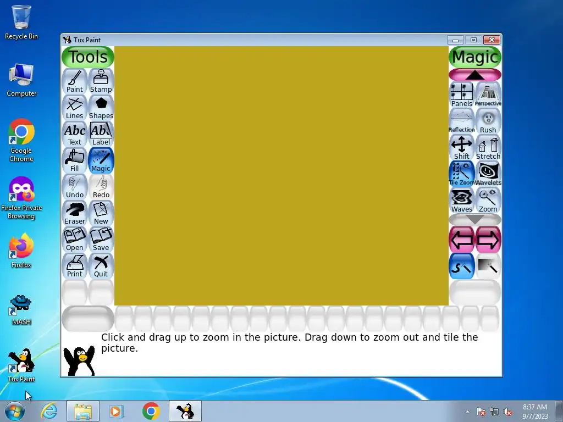Choose the Zoom magic effect
The height and width of the screenshot is (422, 563).
[x=488, y=200]
